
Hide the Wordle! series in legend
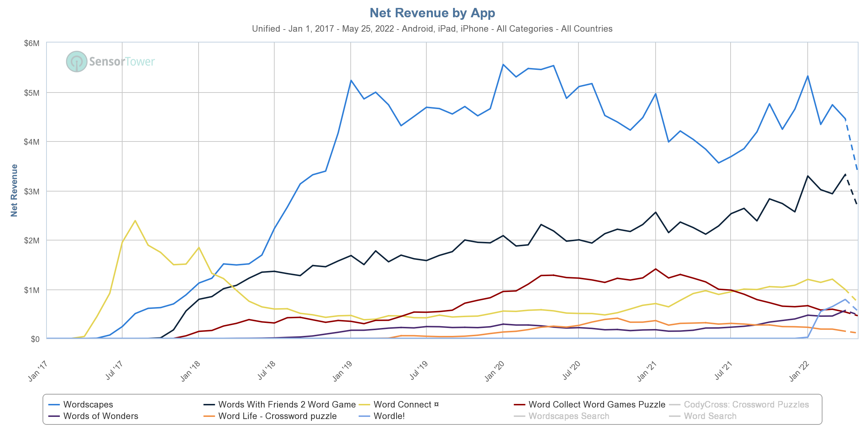[x=382, y=416]
